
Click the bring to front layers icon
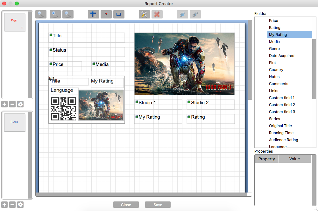(182, 14)
